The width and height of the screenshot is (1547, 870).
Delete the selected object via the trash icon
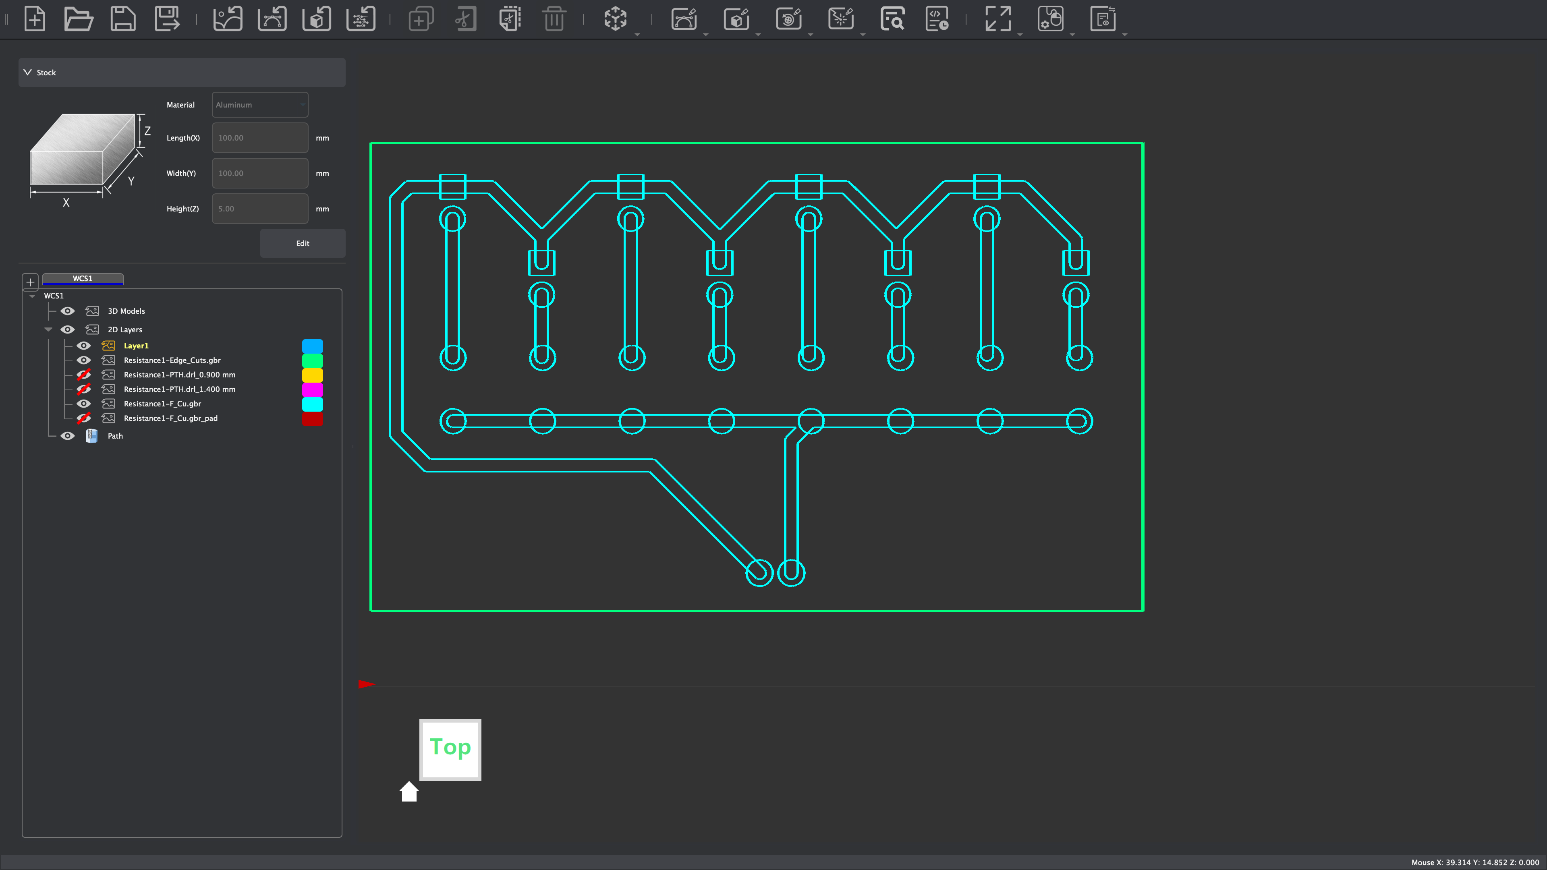click(x=554, y=19)
